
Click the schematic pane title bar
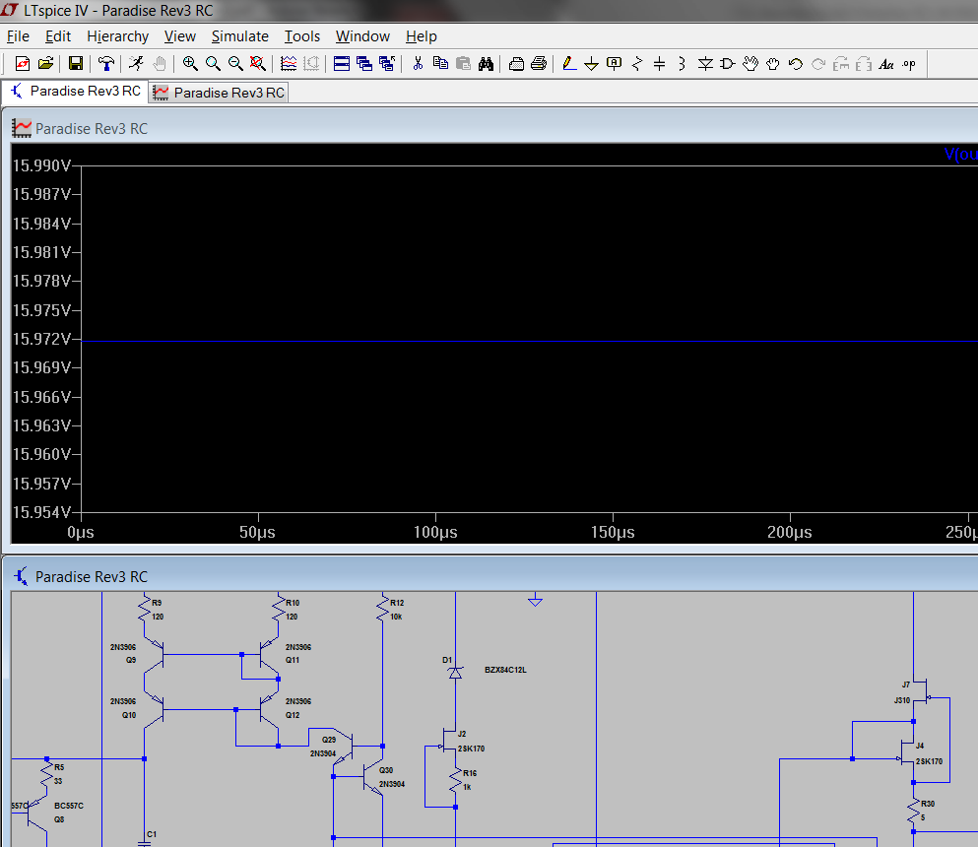pyautogui.click(x=490, y=576)
